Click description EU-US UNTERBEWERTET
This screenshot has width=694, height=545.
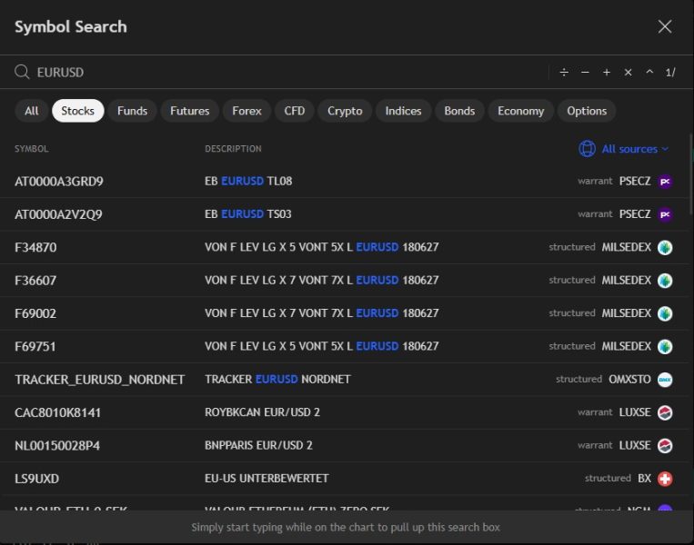click(267, 479)
